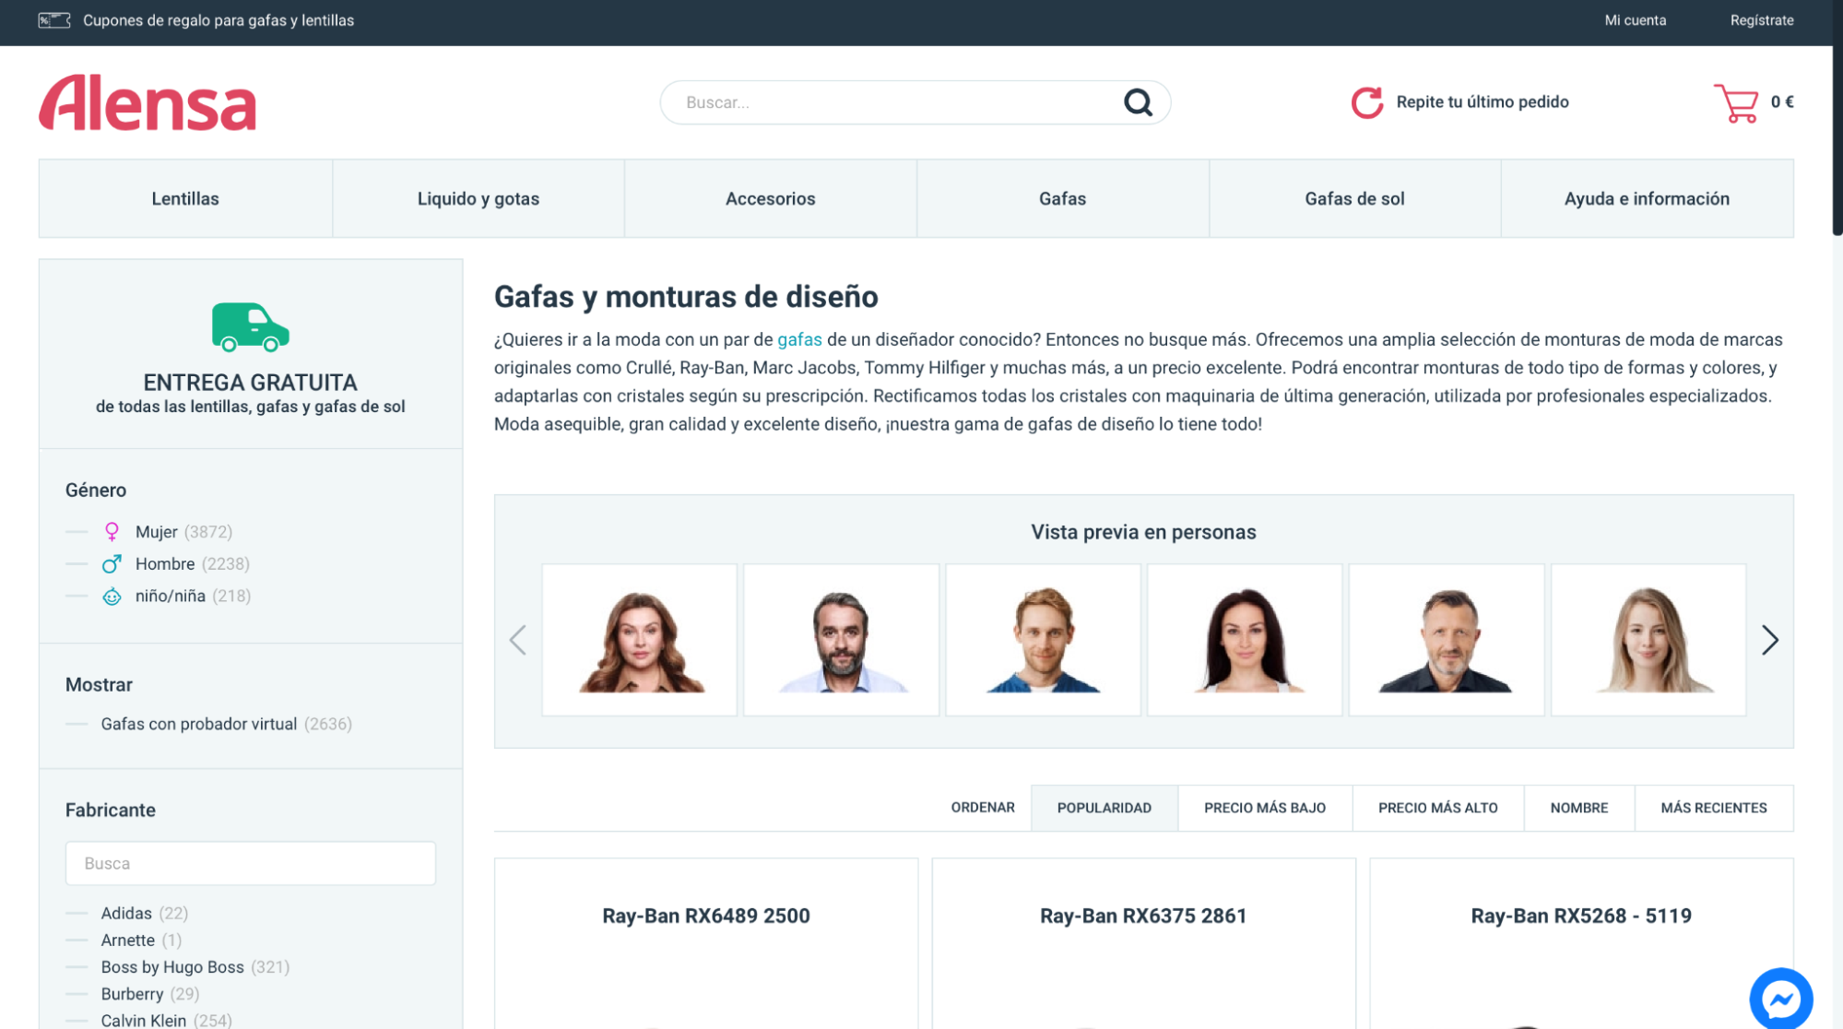Check the Adidas manufacturer filter
This screenshot has height=1029, width=1843.
tap(126, 913)
